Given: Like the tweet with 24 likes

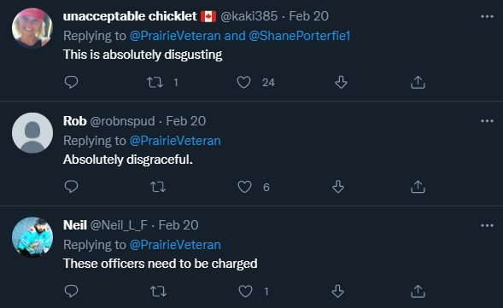Looking at the screenshot, I should [243, 83].
